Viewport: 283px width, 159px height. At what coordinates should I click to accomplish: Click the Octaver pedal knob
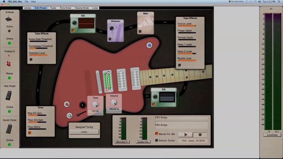[112, 28]
